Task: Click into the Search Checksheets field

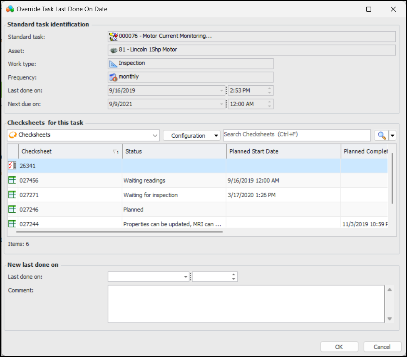Action: coord(296,135)
